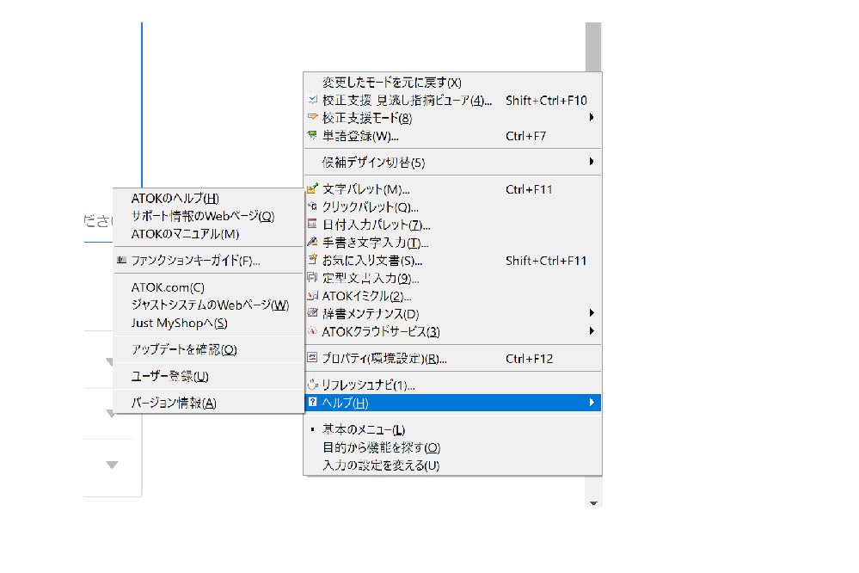Show バージョン情報(A)
The image size is (859, 573).
point(174,403)
